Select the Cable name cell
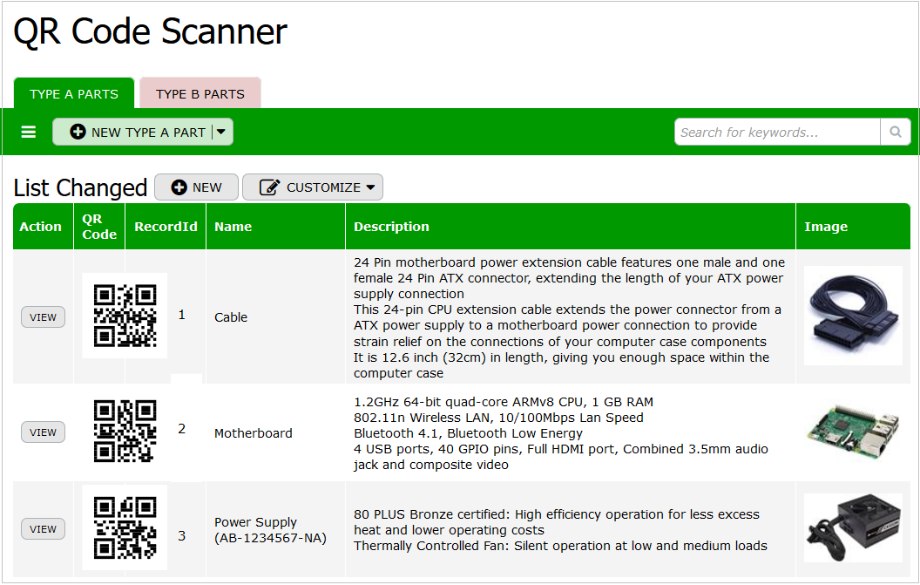Image resolution: width=920 pixels, height=585 pixels. pyautogui.click(x=231, y=317)
